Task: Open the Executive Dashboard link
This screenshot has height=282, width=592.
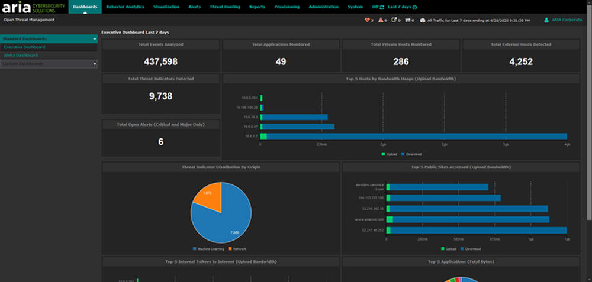Action: point(24,47)
